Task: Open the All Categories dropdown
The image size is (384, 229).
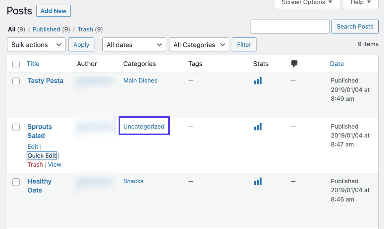Action: (x=199, y=44)
